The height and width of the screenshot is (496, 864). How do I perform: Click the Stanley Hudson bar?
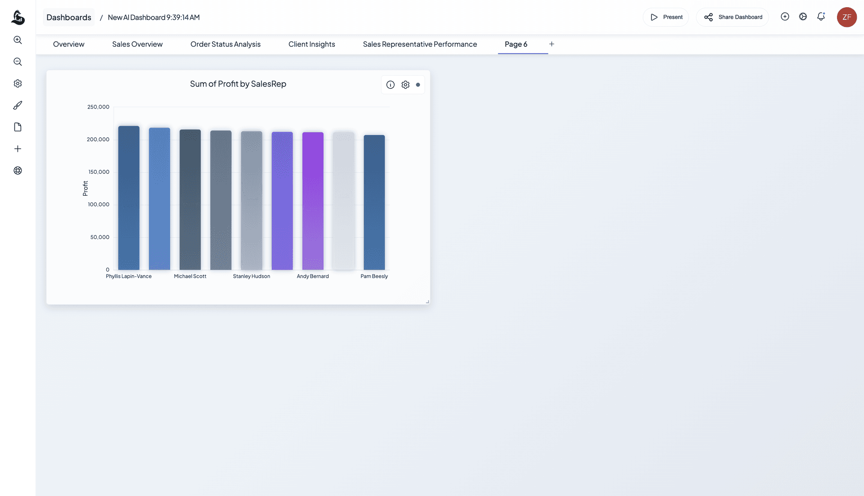pos(252,201)
